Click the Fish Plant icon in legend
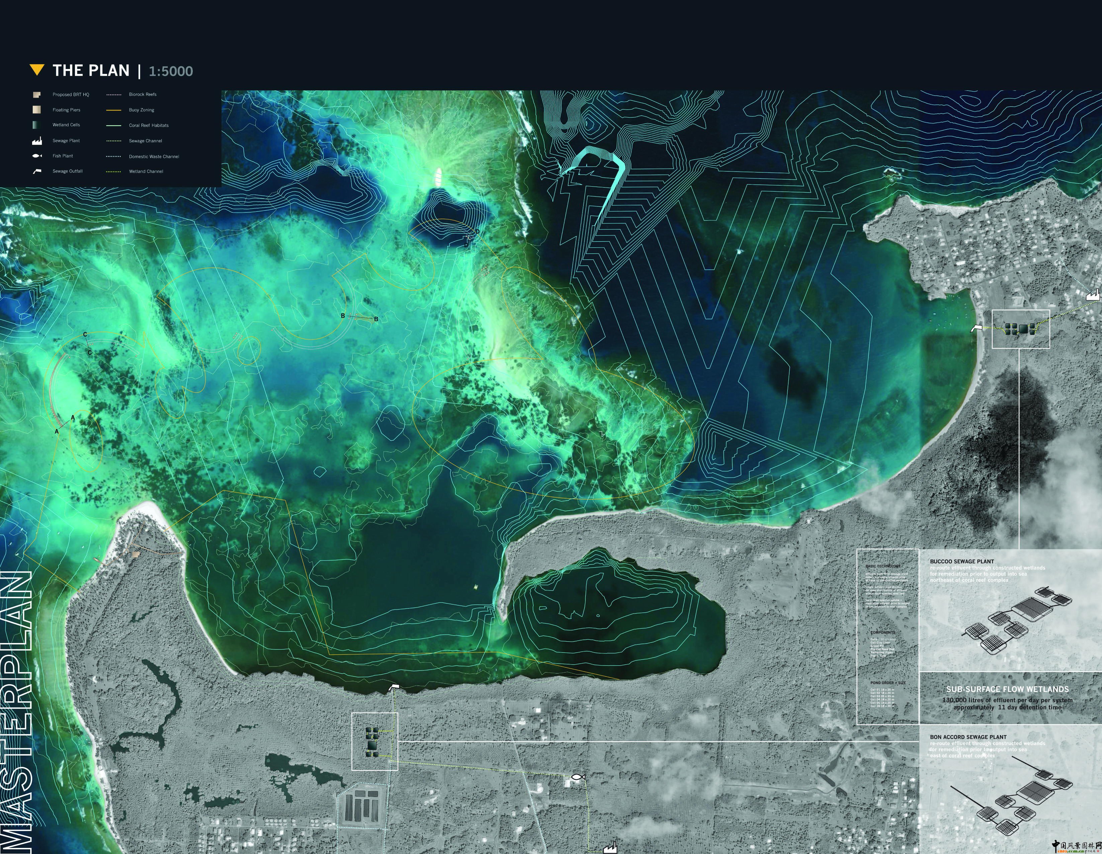 pyautogui.click(x=37, y=156)
